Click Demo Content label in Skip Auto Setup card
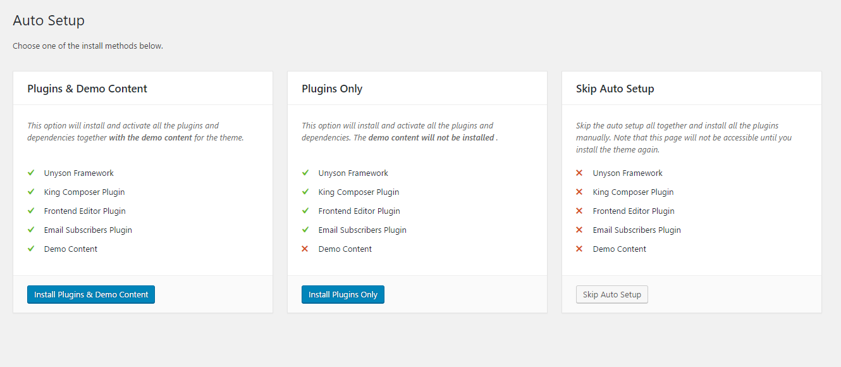 pyautogui.click(x=619, y=249)
